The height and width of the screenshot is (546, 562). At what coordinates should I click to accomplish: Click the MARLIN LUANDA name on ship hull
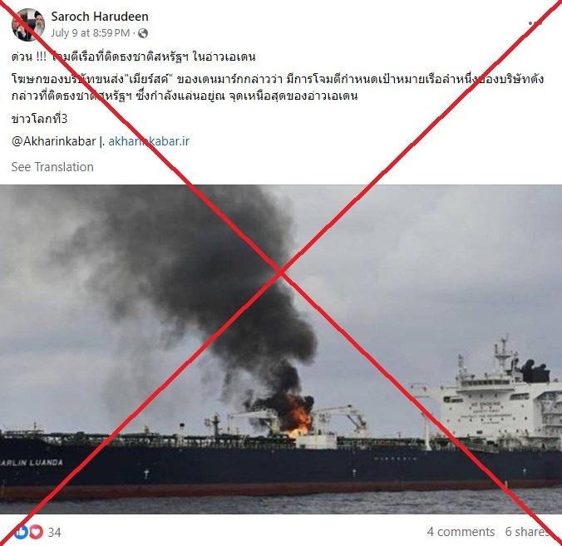[x=32, y=463]
